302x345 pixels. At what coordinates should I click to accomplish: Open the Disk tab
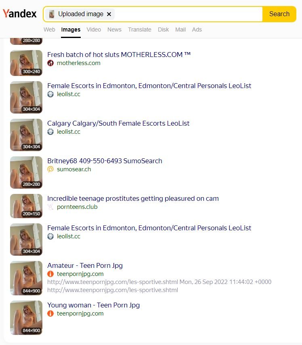point(163,29)
